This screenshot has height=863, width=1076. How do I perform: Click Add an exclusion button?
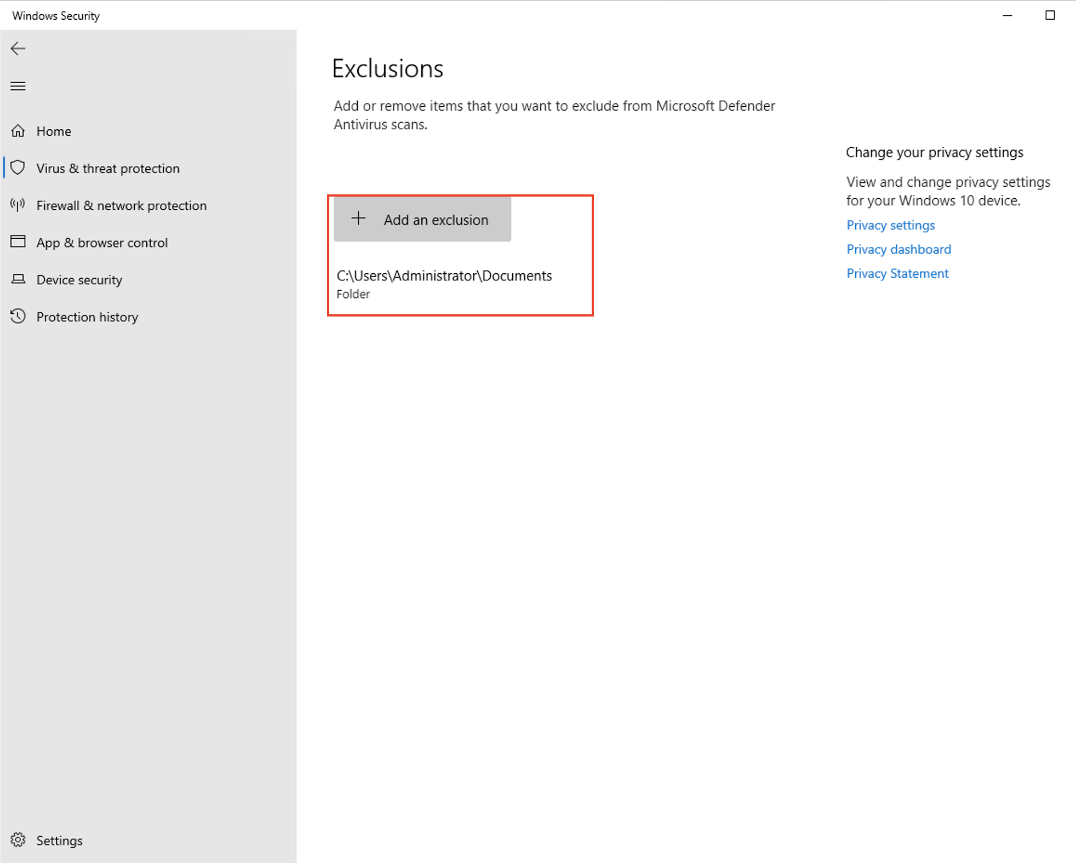pyautogui.click(x=421, y=218)
